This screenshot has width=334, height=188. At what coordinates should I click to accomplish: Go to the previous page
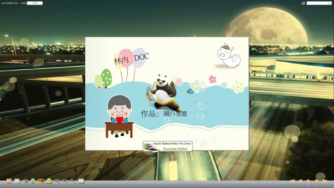(x=301, y=181)
